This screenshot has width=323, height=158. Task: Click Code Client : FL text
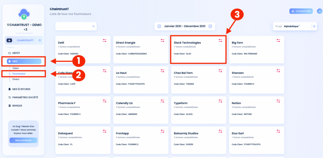pyautogui.click(x=65, y=144)
